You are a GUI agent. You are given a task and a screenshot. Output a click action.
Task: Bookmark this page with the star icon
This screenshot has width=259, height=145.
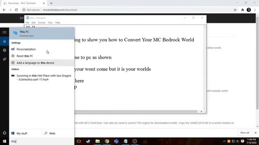(x=235, y=10)
